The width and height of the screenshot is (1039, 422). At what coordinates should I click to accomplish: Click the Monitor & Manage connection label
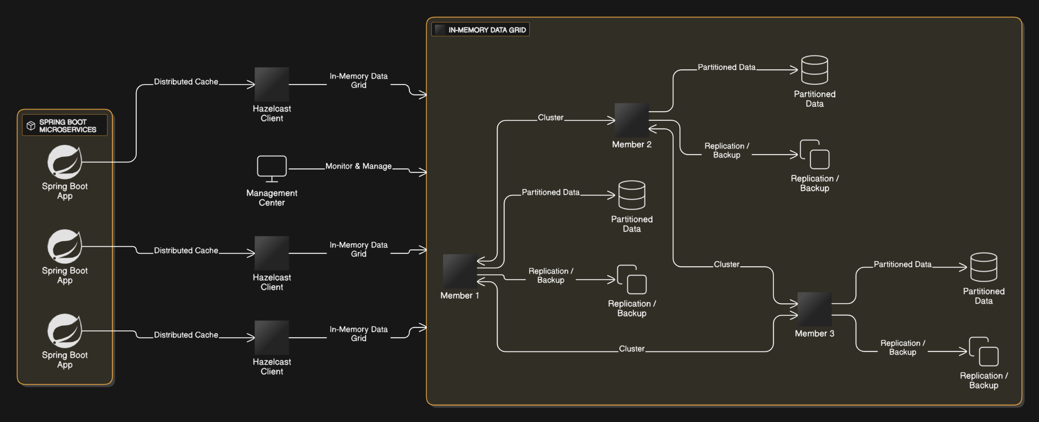click(358, 165)
